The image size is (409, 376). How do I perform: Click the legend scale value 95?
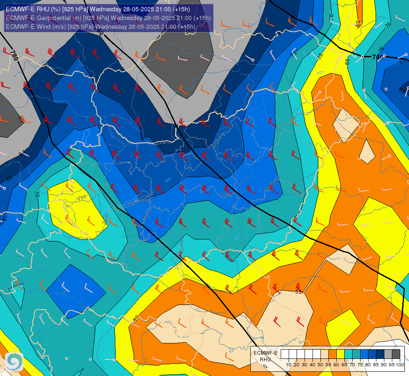coord(392,365)
